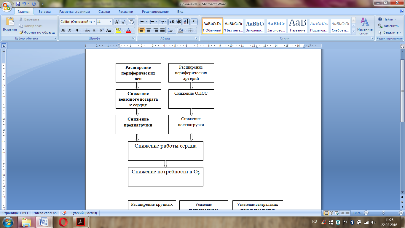
Task: Toggle show paragraph marks (¶)
Action: pyautogui.click(x=194, y=22)
